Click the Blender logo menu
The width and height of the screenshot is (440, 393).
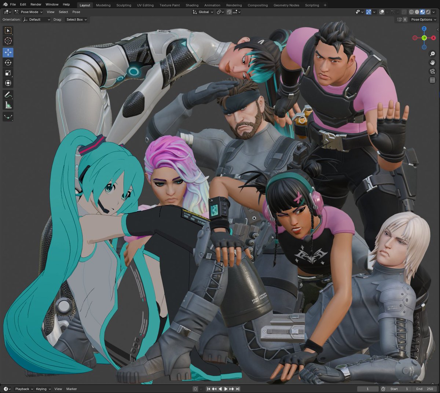(x=5, y=4)
